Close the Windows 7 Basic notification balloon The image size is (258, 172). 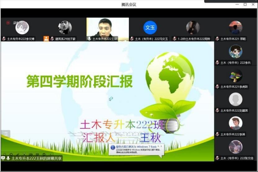161,146
